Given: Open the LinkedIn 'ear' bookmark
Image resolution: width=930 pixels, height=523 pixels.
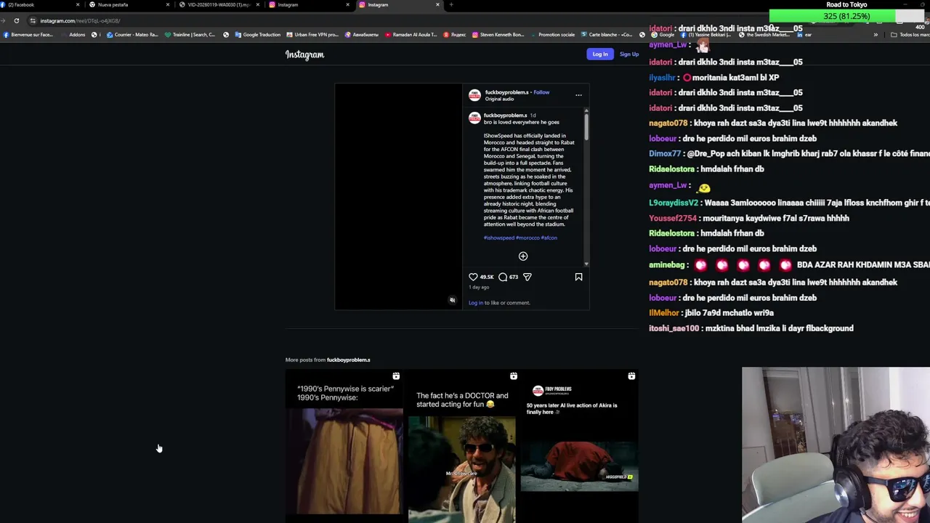Looking at the screenshot, I should 804,35.
